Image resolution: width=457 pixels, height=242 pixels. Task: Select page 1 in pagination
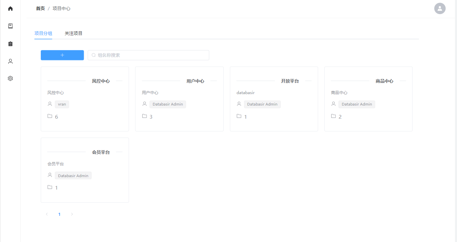(59, 214)
